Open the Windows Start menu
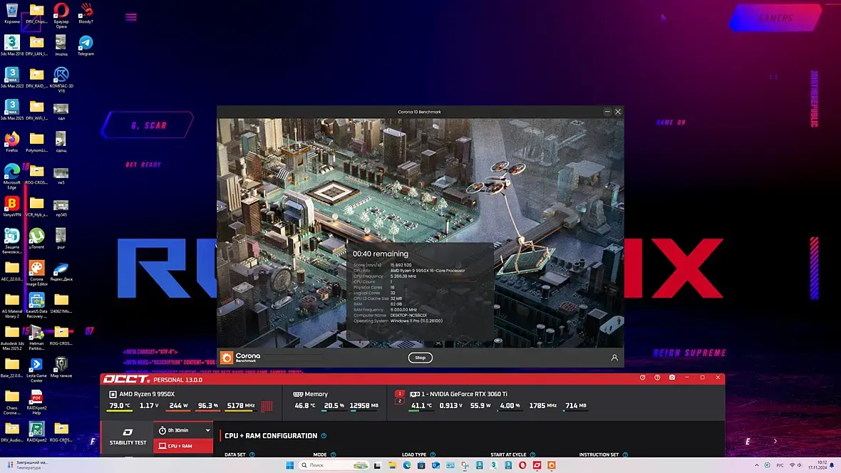This screenshot has height=473, width=841. coord(289,465)
